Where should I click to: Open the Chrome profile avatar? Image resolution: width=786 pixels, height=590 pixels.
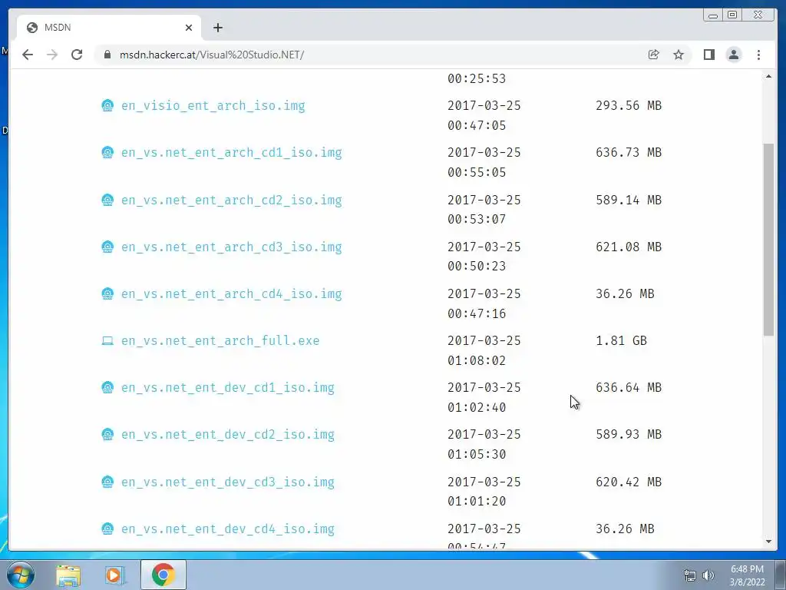click(x=733, y=55)
